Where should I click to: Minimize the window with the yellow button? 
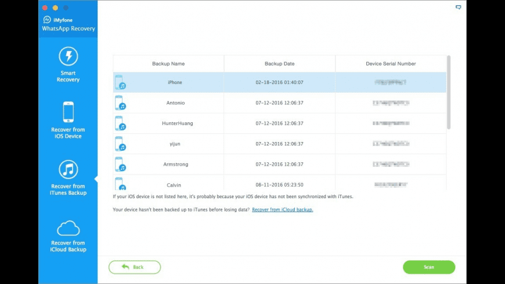tap(55, 8)
